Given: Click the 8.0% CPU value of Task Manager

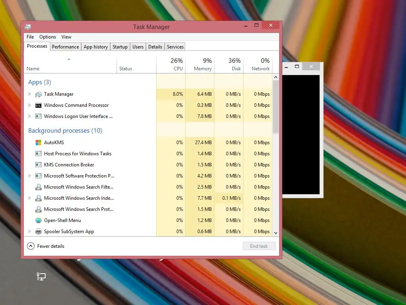Looking at the screenshot, I should click(x=178, y=94).
